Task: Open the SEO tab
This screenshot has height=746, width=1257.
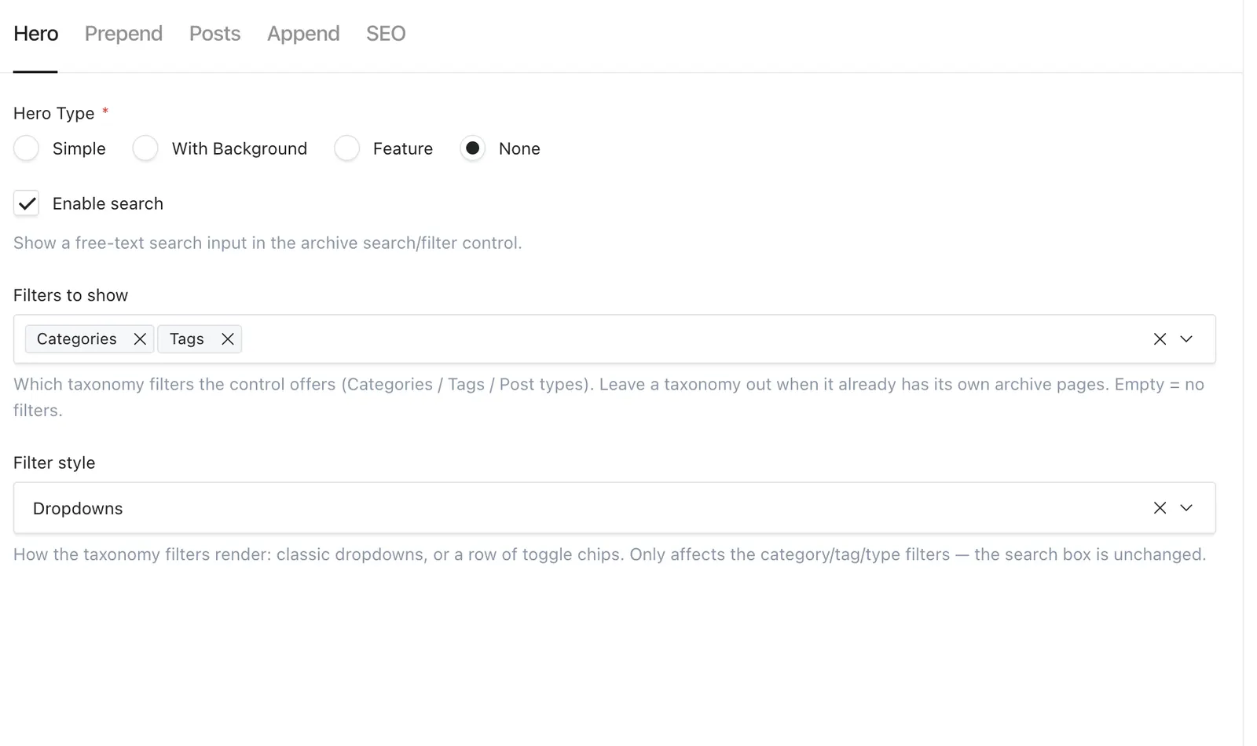Action: click(386, 34)
